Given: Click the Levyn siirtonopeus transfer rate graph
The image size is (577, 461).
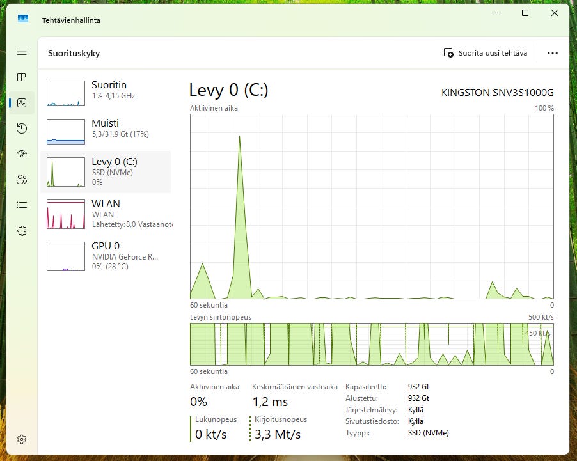Looking at the screenshot, I should [372, 344].
